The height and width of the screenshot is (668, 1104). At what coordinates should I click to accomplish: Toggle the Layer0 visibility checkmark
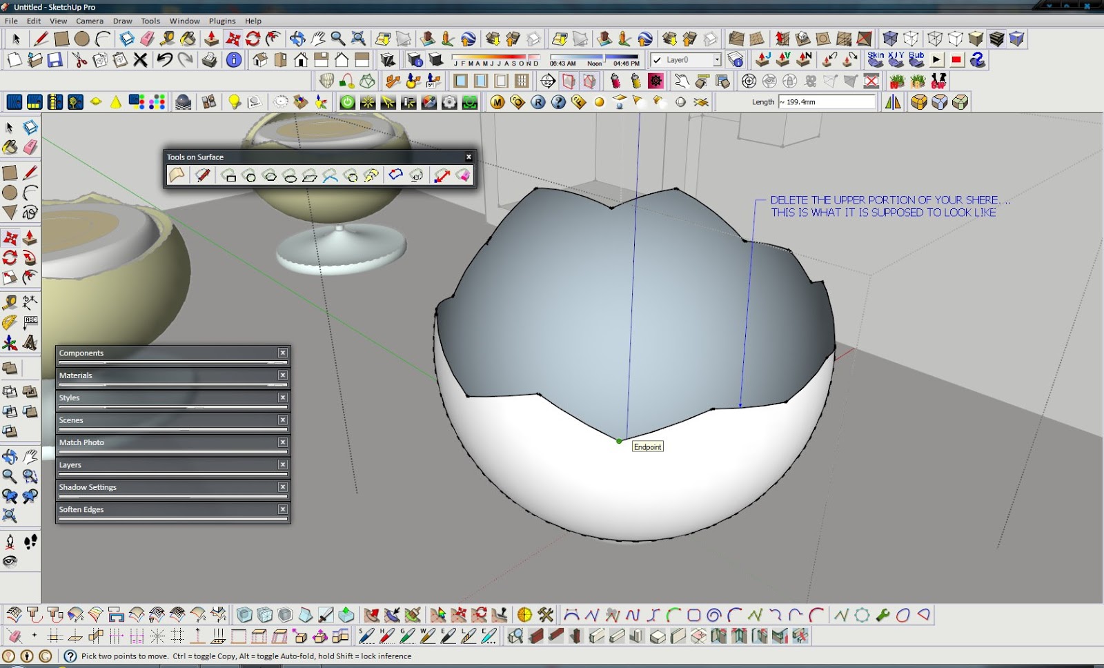coord(656,60)
